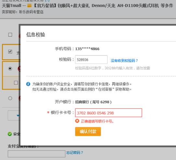This screenshot has width=176, height=160.
Task: Click the red bank logo beside selected radio
Action: click(19, 69)
